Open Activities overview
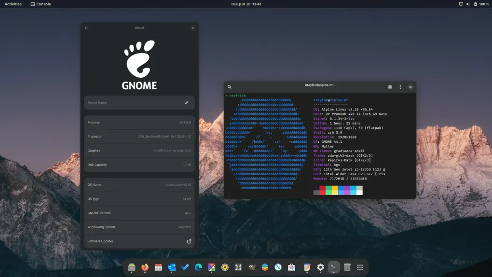This screenshot has height=277, width=492. click(13, 4)
